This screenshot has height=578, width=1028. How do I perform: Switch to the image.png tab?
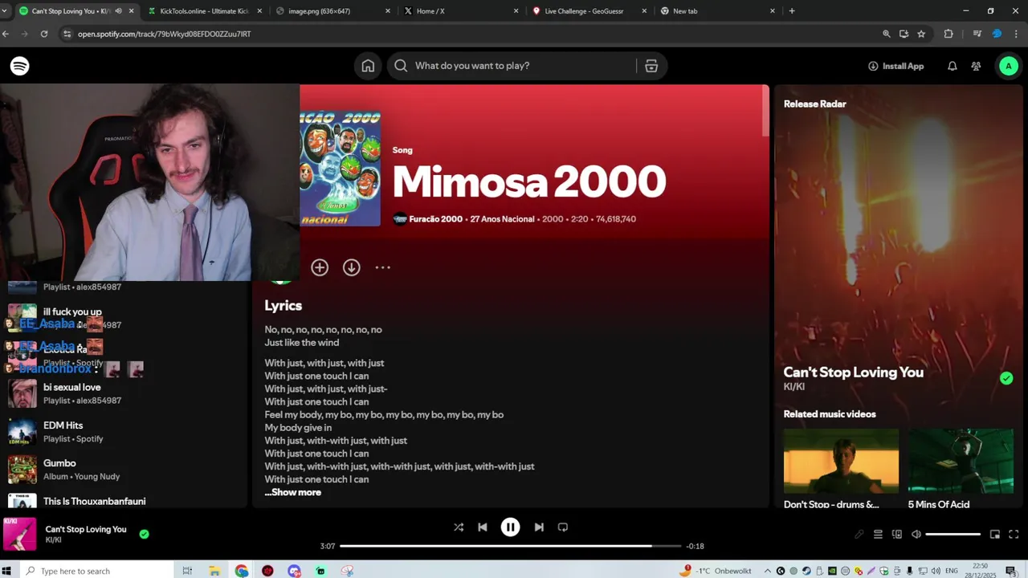[333, 11]
